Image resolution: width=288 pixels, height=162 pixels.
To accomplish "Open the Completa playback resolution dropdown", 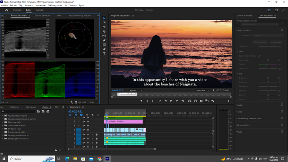I will tap(203, 90).
